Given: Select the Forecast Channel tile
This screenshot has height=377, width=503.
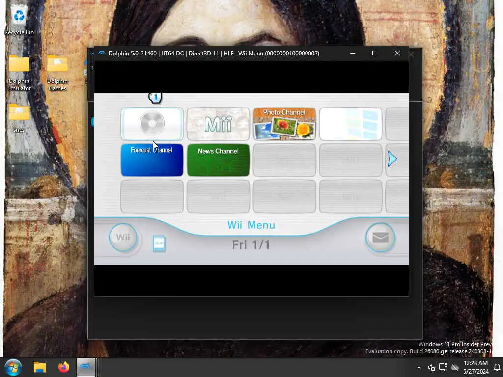Looking at the screenshot, I should (x=152, y=160).
